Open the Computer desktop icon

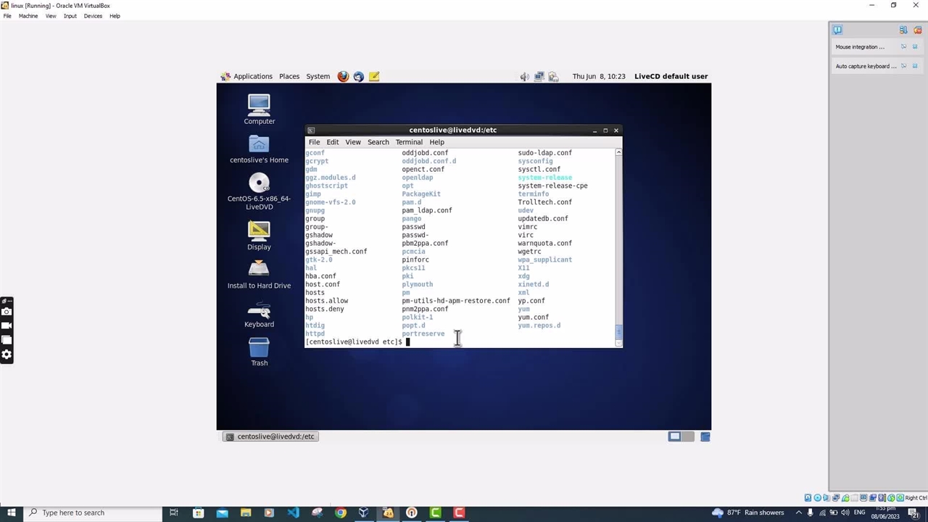(x=259, y=106)
